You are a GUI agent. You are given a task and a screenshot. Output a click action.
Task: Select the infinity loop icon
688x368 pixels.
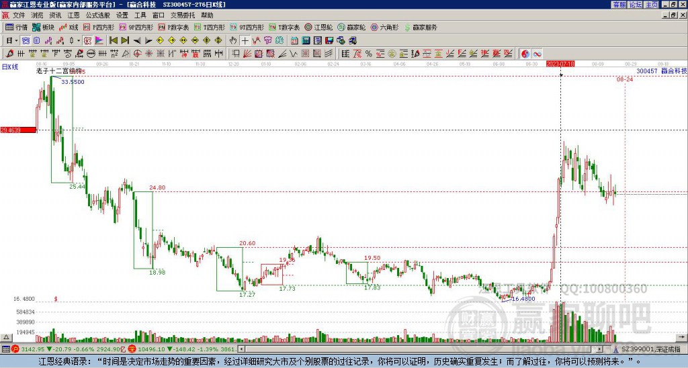(x=537, y=54)
